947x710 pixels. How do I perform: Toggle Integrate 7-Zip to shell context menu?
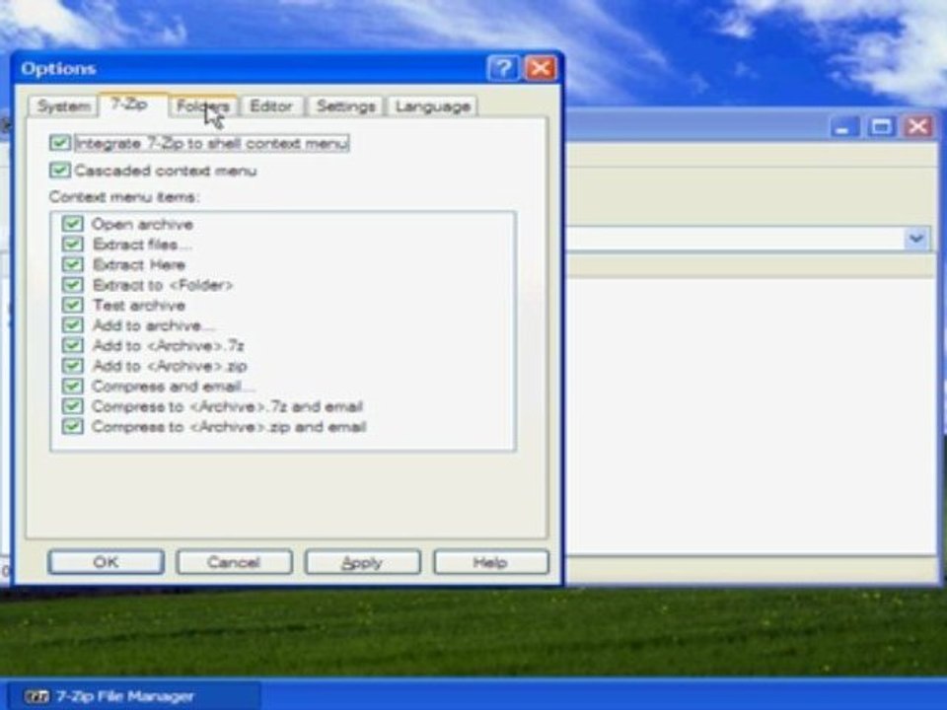click(x=60, y=143)
